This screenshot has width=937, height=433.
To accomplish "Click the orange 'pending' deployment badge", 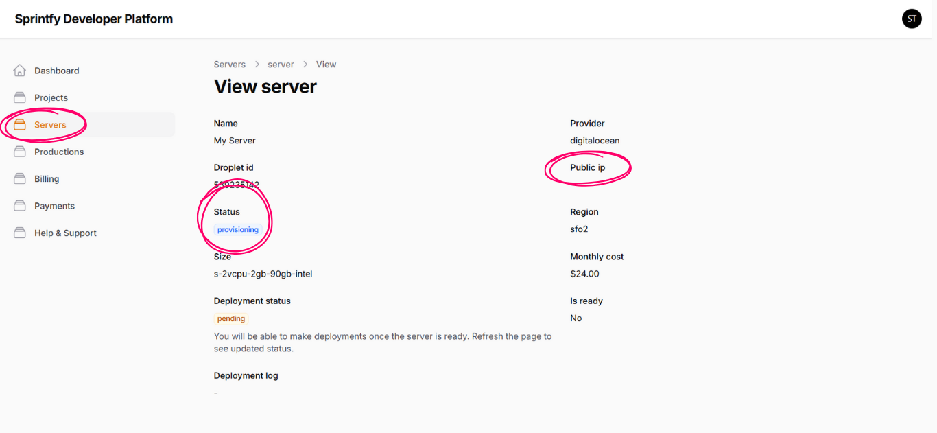I will coord(231,318).
